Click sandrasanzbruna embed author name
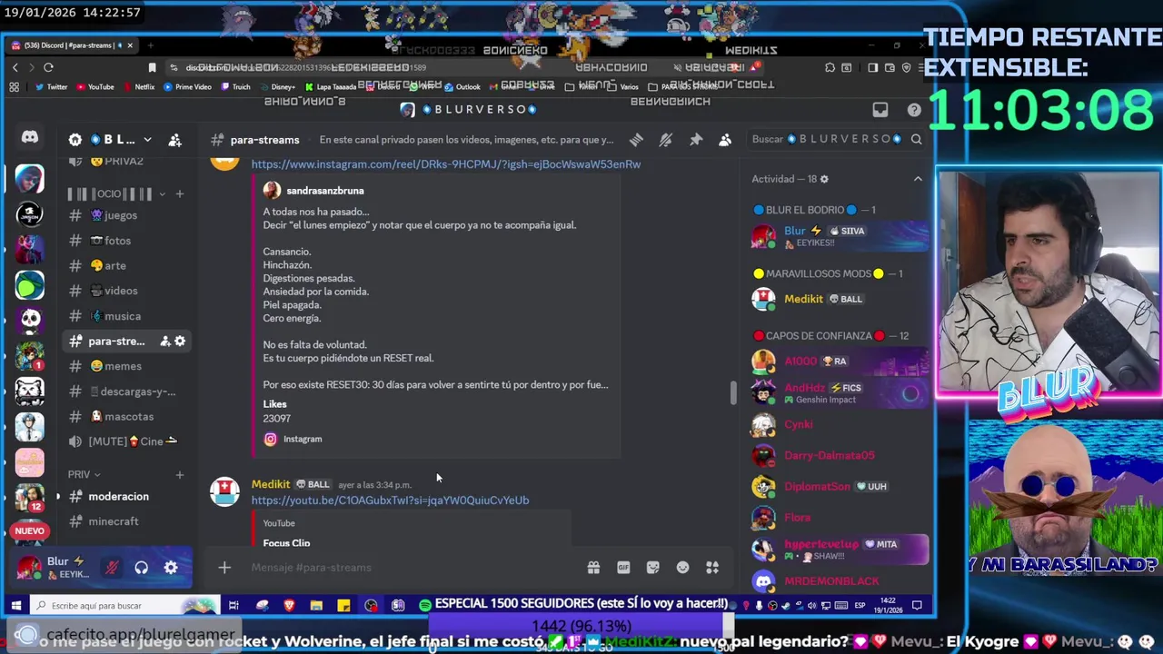Image resolution: width=1163 pixels, height=654 pixels. click(324, 191)
